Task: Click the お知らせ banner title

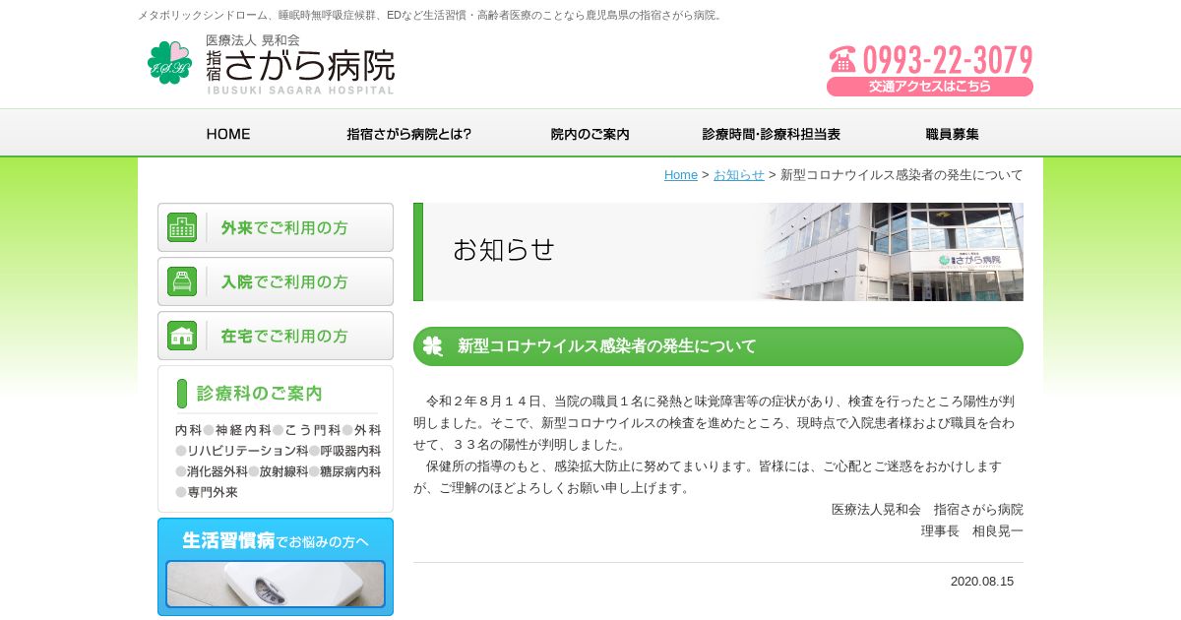Action: 504,250
